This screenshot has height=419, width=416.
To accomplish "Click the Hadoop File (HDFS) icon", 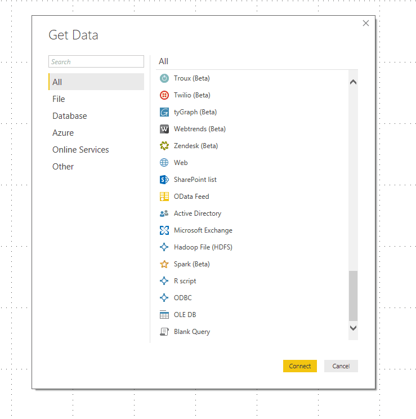I will tap(164, 247).
